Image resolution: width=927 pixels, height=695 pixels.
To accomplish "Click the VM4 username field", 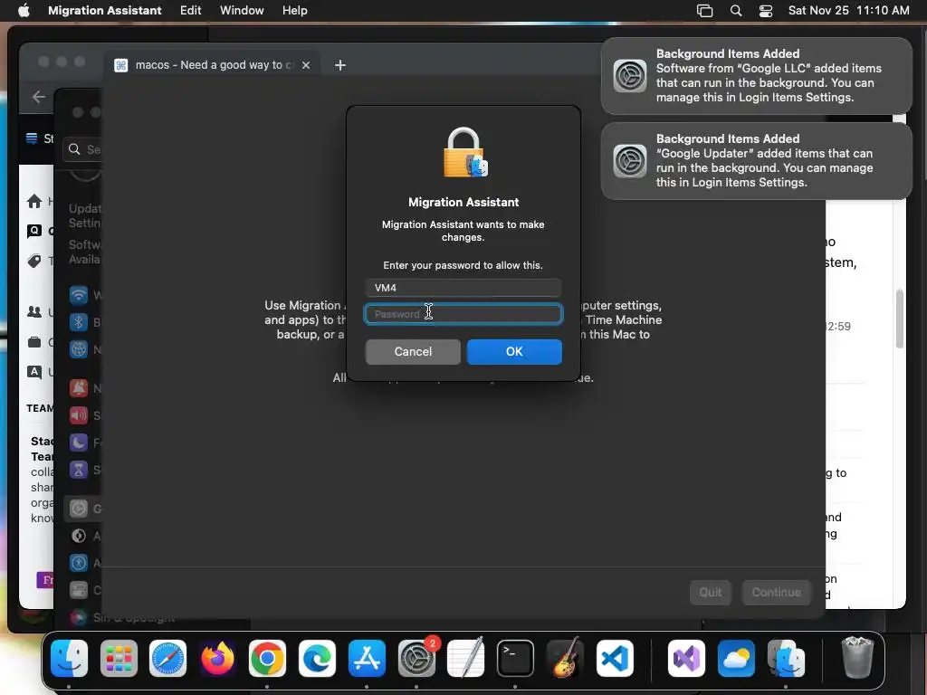I will point(463,288).
